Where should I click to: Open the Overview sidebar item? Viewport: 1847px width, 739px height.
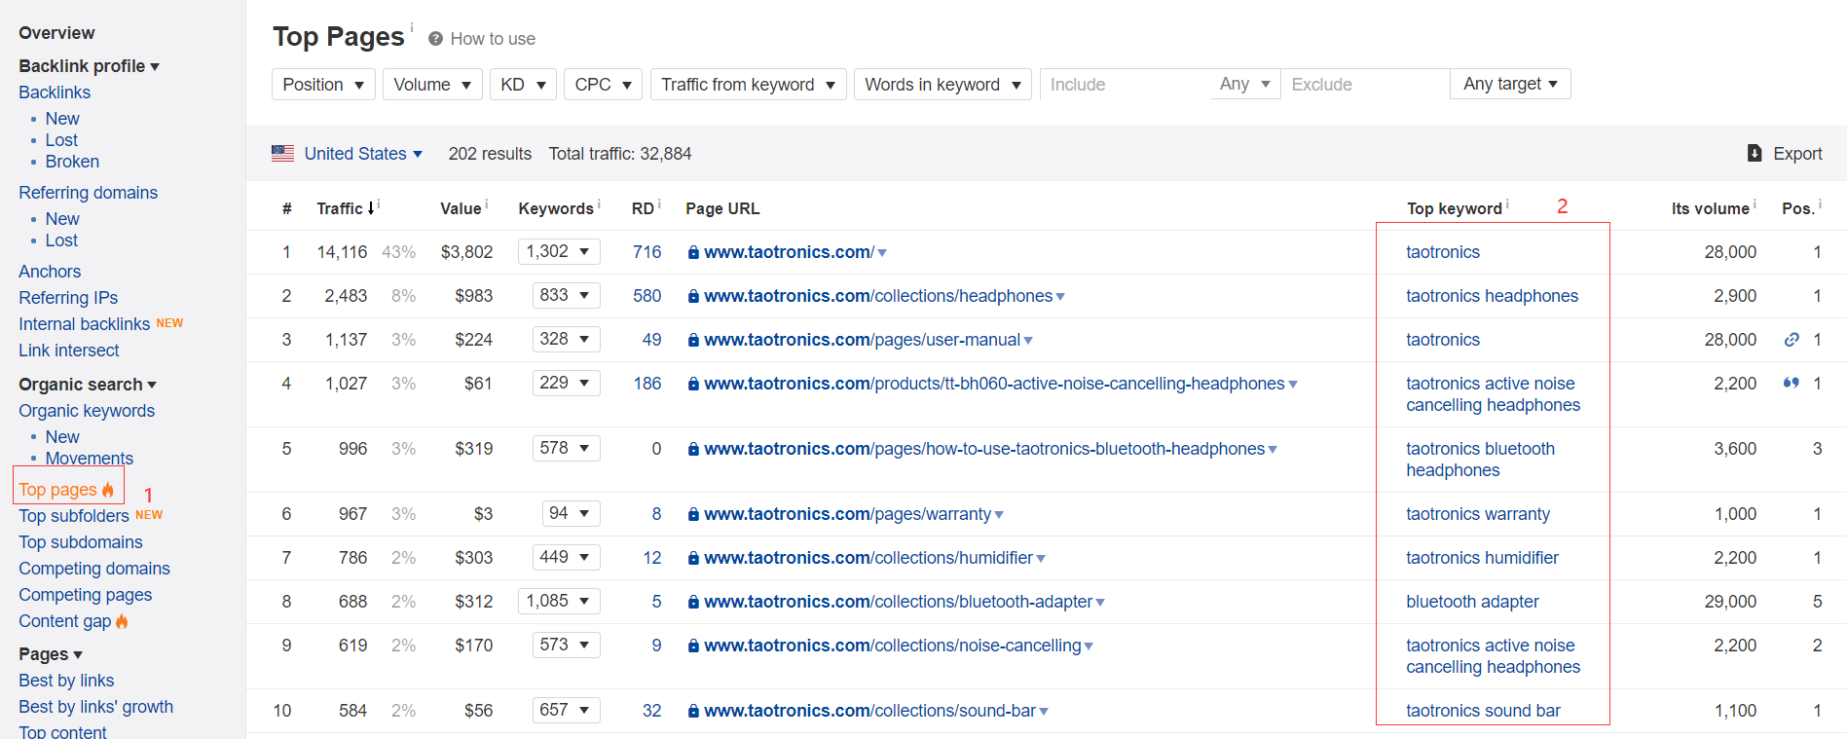[x=56, y=33]
